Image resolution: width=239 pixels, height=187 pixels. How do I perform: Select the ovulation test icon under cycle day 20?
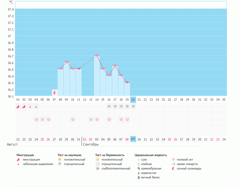(x=133, y=107)
